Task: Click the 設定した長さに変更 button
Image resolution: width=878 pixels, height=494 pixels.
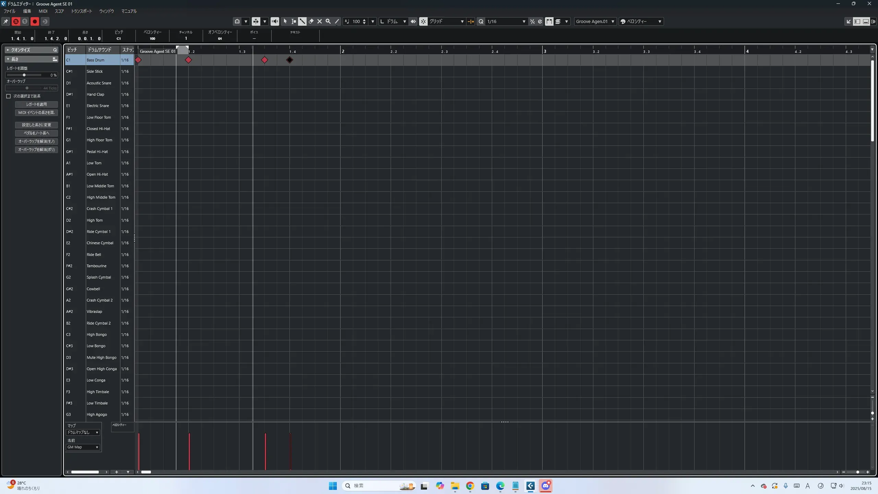Action: point(36,125)
